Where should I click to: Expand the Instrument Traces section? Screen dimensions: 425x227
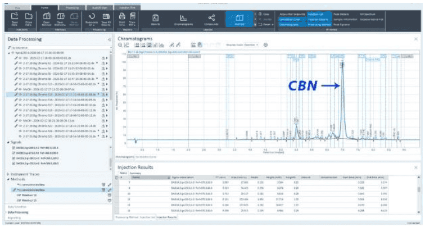[8, 175]
